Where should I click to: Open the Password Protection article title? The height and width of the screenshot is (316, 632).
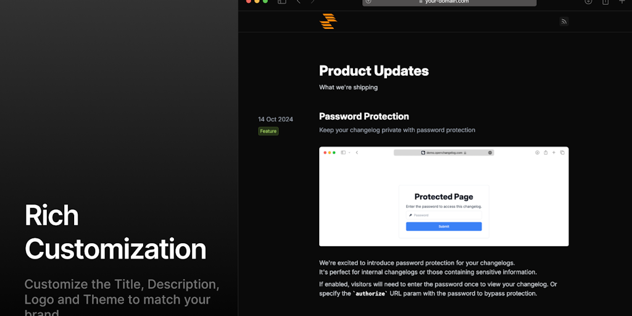pos(364,116)
